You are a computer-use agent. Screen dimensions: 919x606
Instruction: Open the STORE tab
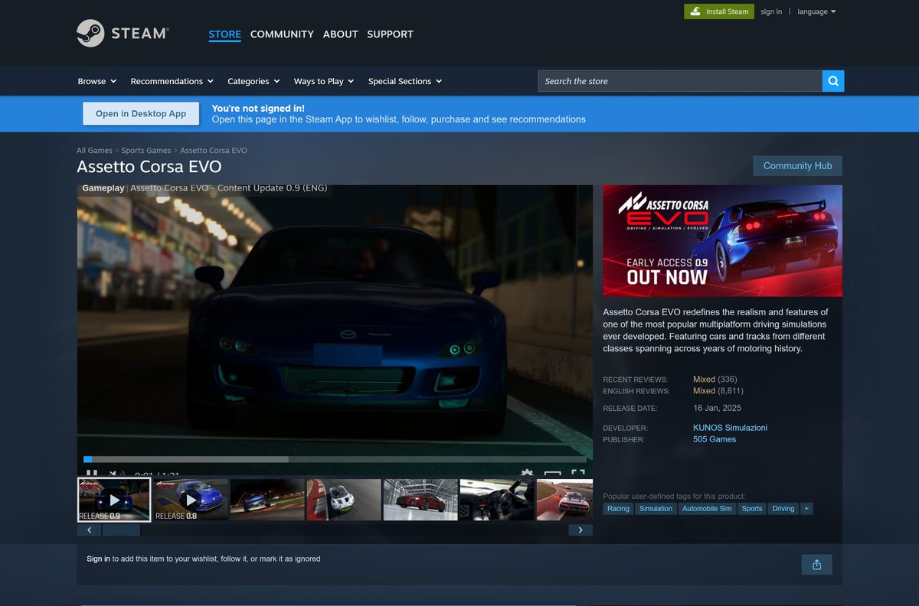pos(224,34)
